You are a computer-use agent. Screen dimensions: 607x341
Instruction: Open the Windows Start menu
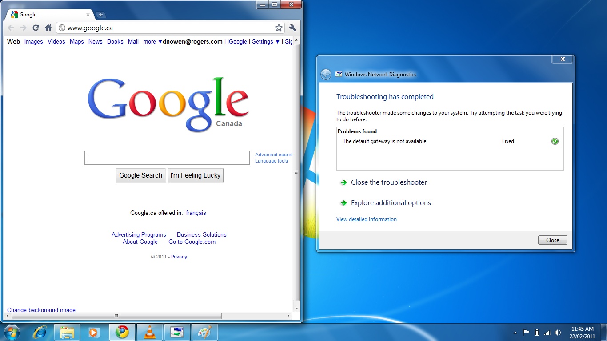pos(12,332)
